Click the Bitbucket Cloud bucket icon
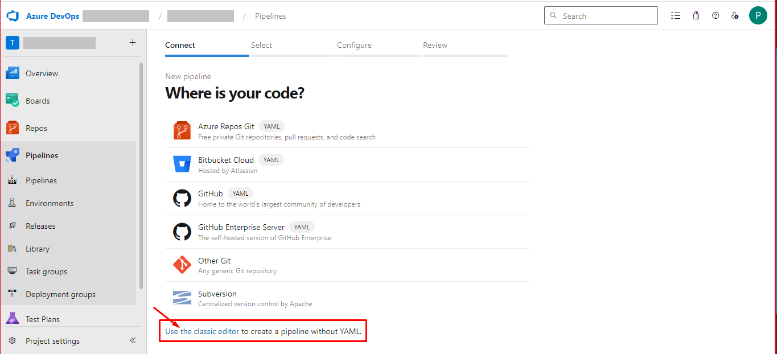The width and height of the screenshot is (777, 354). pos(182,164)
